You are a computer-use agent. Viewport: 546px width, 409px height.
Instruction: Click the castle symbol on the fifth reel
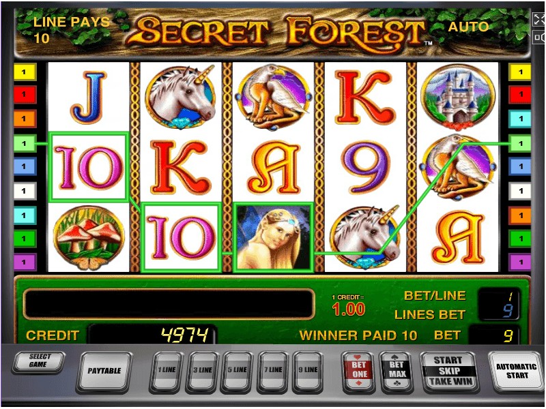click(457, 97)
